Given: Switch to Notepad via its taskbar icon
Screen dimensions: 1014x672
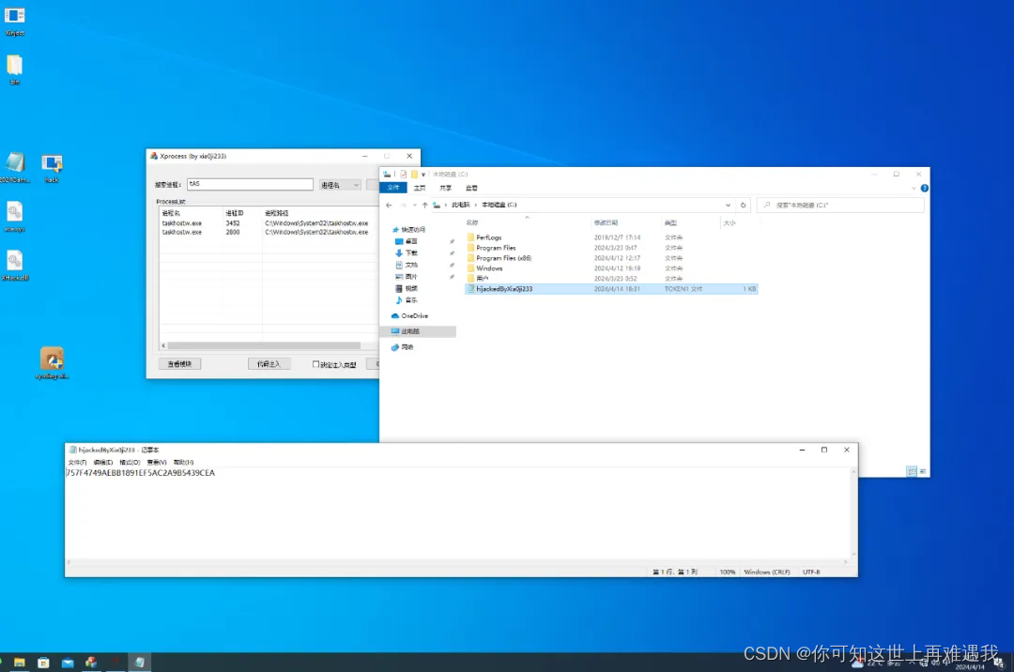Looking at the screenshot, I should pyautogui.click(x=140, y=663).
